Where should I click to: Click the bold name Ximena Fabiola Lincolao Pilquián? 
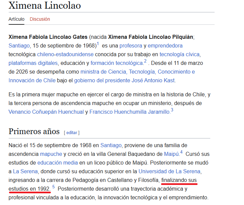pyautogui.click(x=151, y=37)
